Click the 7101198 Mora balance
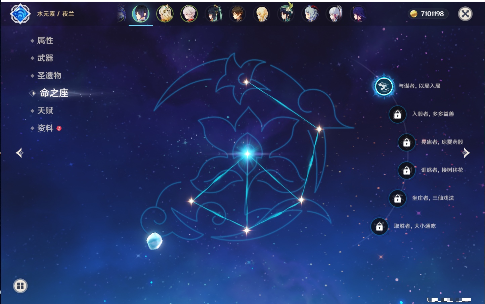This screenshot has width=485, height=304. (432, 14)
